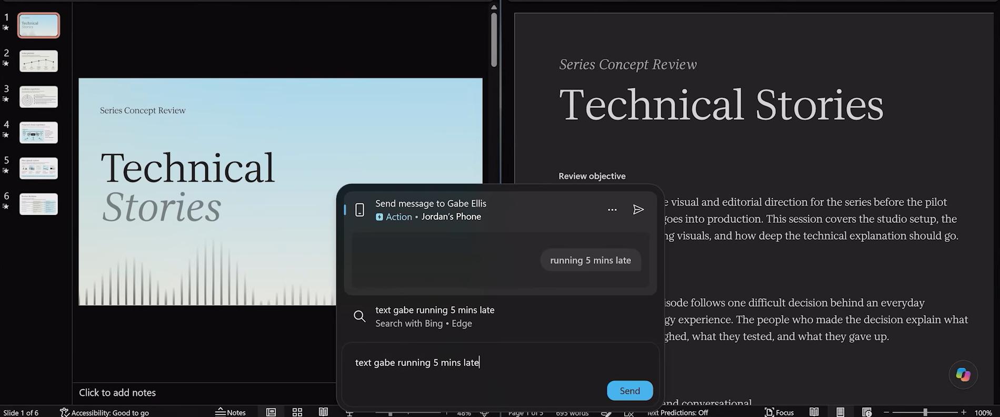This screenshot has height=417, width=1000.
Task: Select slide 4 thumbnail
Action: click(38, 133)
